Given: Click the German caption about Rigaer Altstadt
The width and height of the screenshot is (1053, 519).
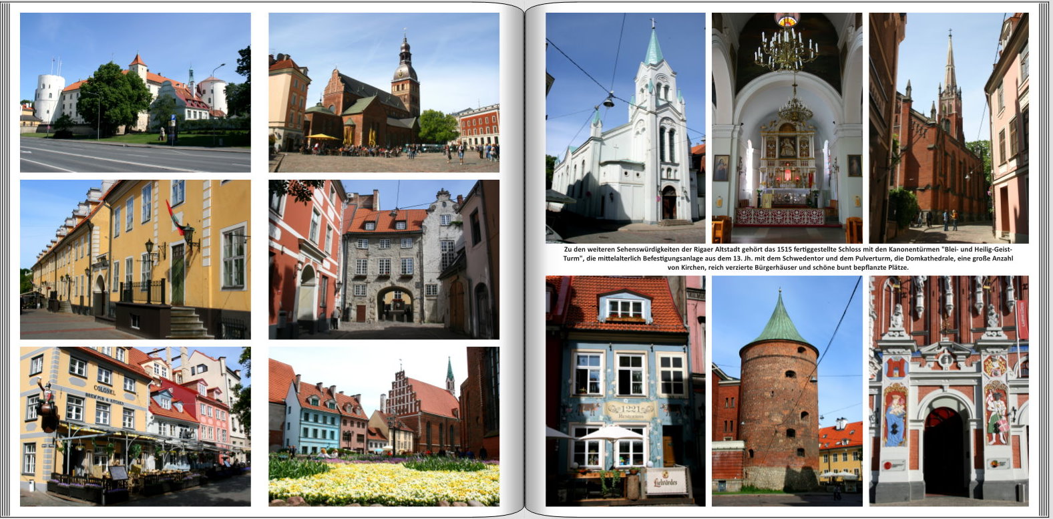Looking at the screenshot, I should tap(787, 258).
